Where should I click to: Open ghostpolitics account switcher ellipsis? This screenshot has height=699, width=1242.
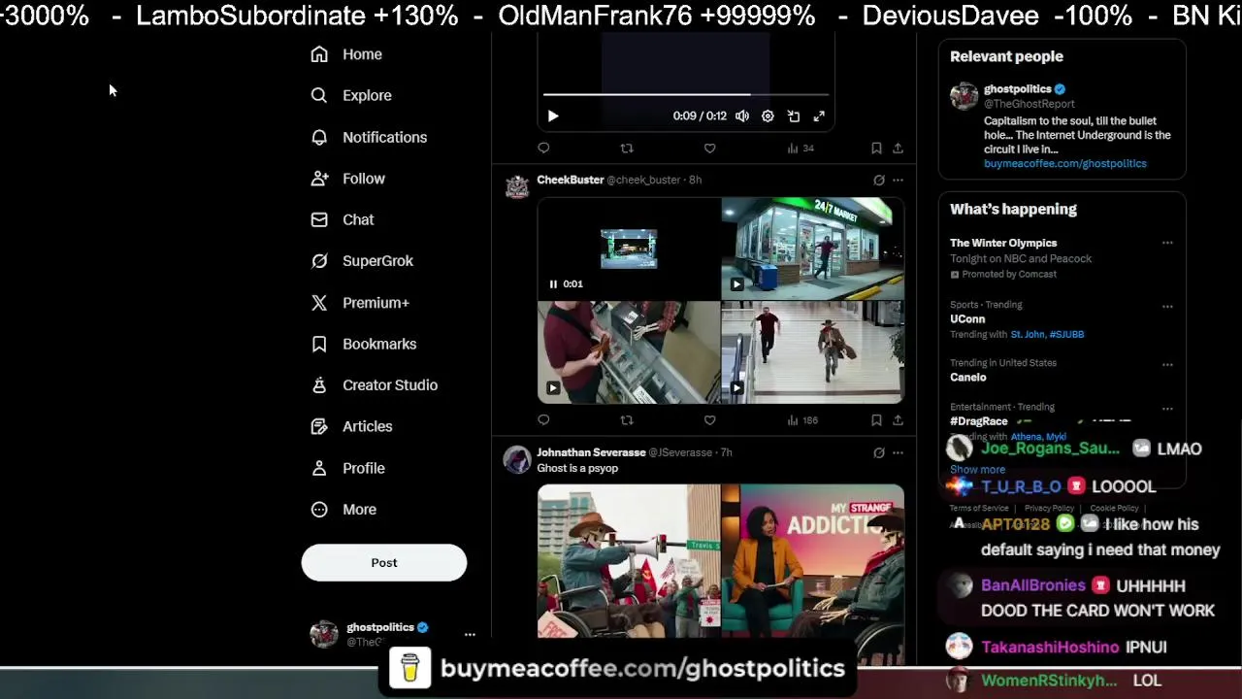(x=470, y=634)
